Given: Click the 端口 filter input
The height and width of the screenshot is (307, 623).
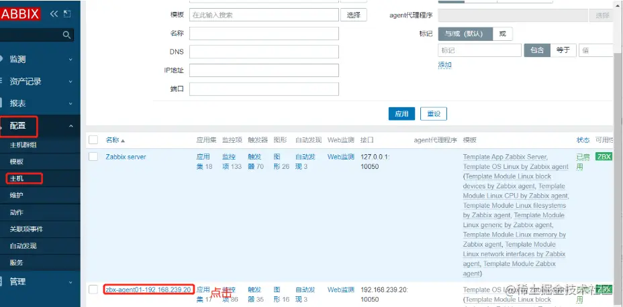Looking at the screenshot, I should tap(264, 89).
